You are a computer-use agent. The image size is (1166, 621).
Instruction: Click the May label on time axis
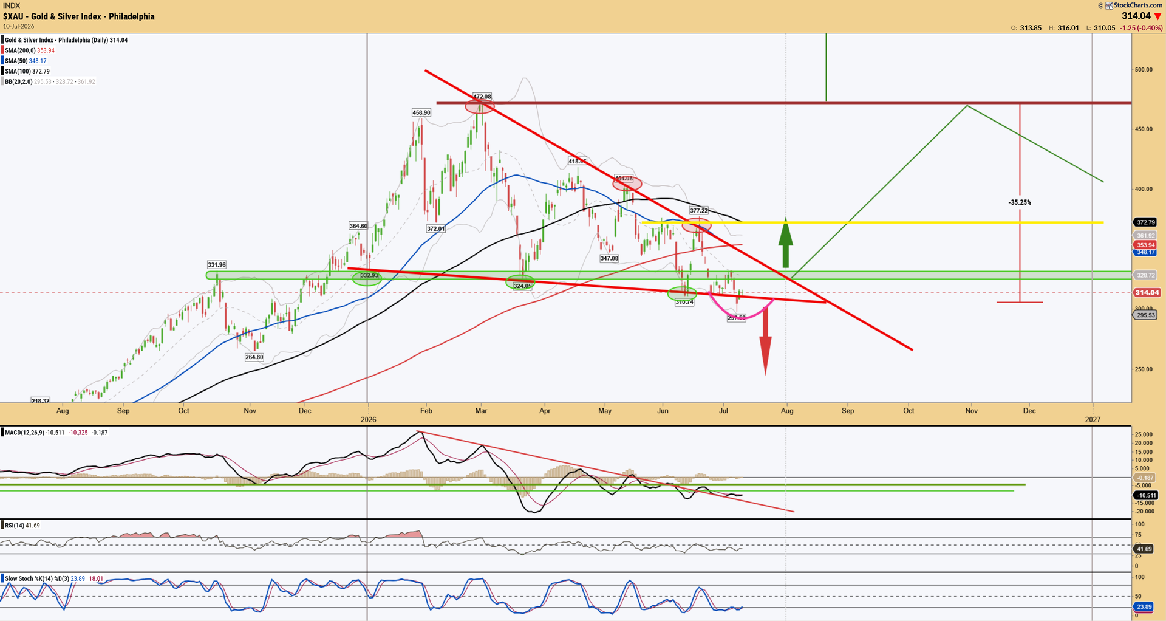pyautogui.click(x=605, y=411)
